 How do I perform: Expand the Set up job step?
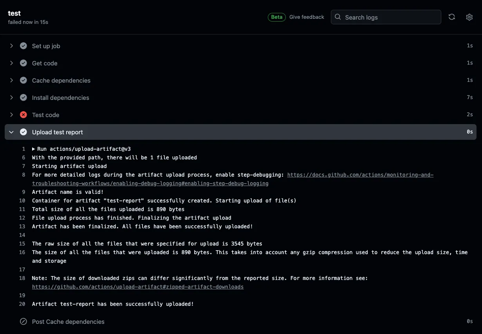(12, 46)
